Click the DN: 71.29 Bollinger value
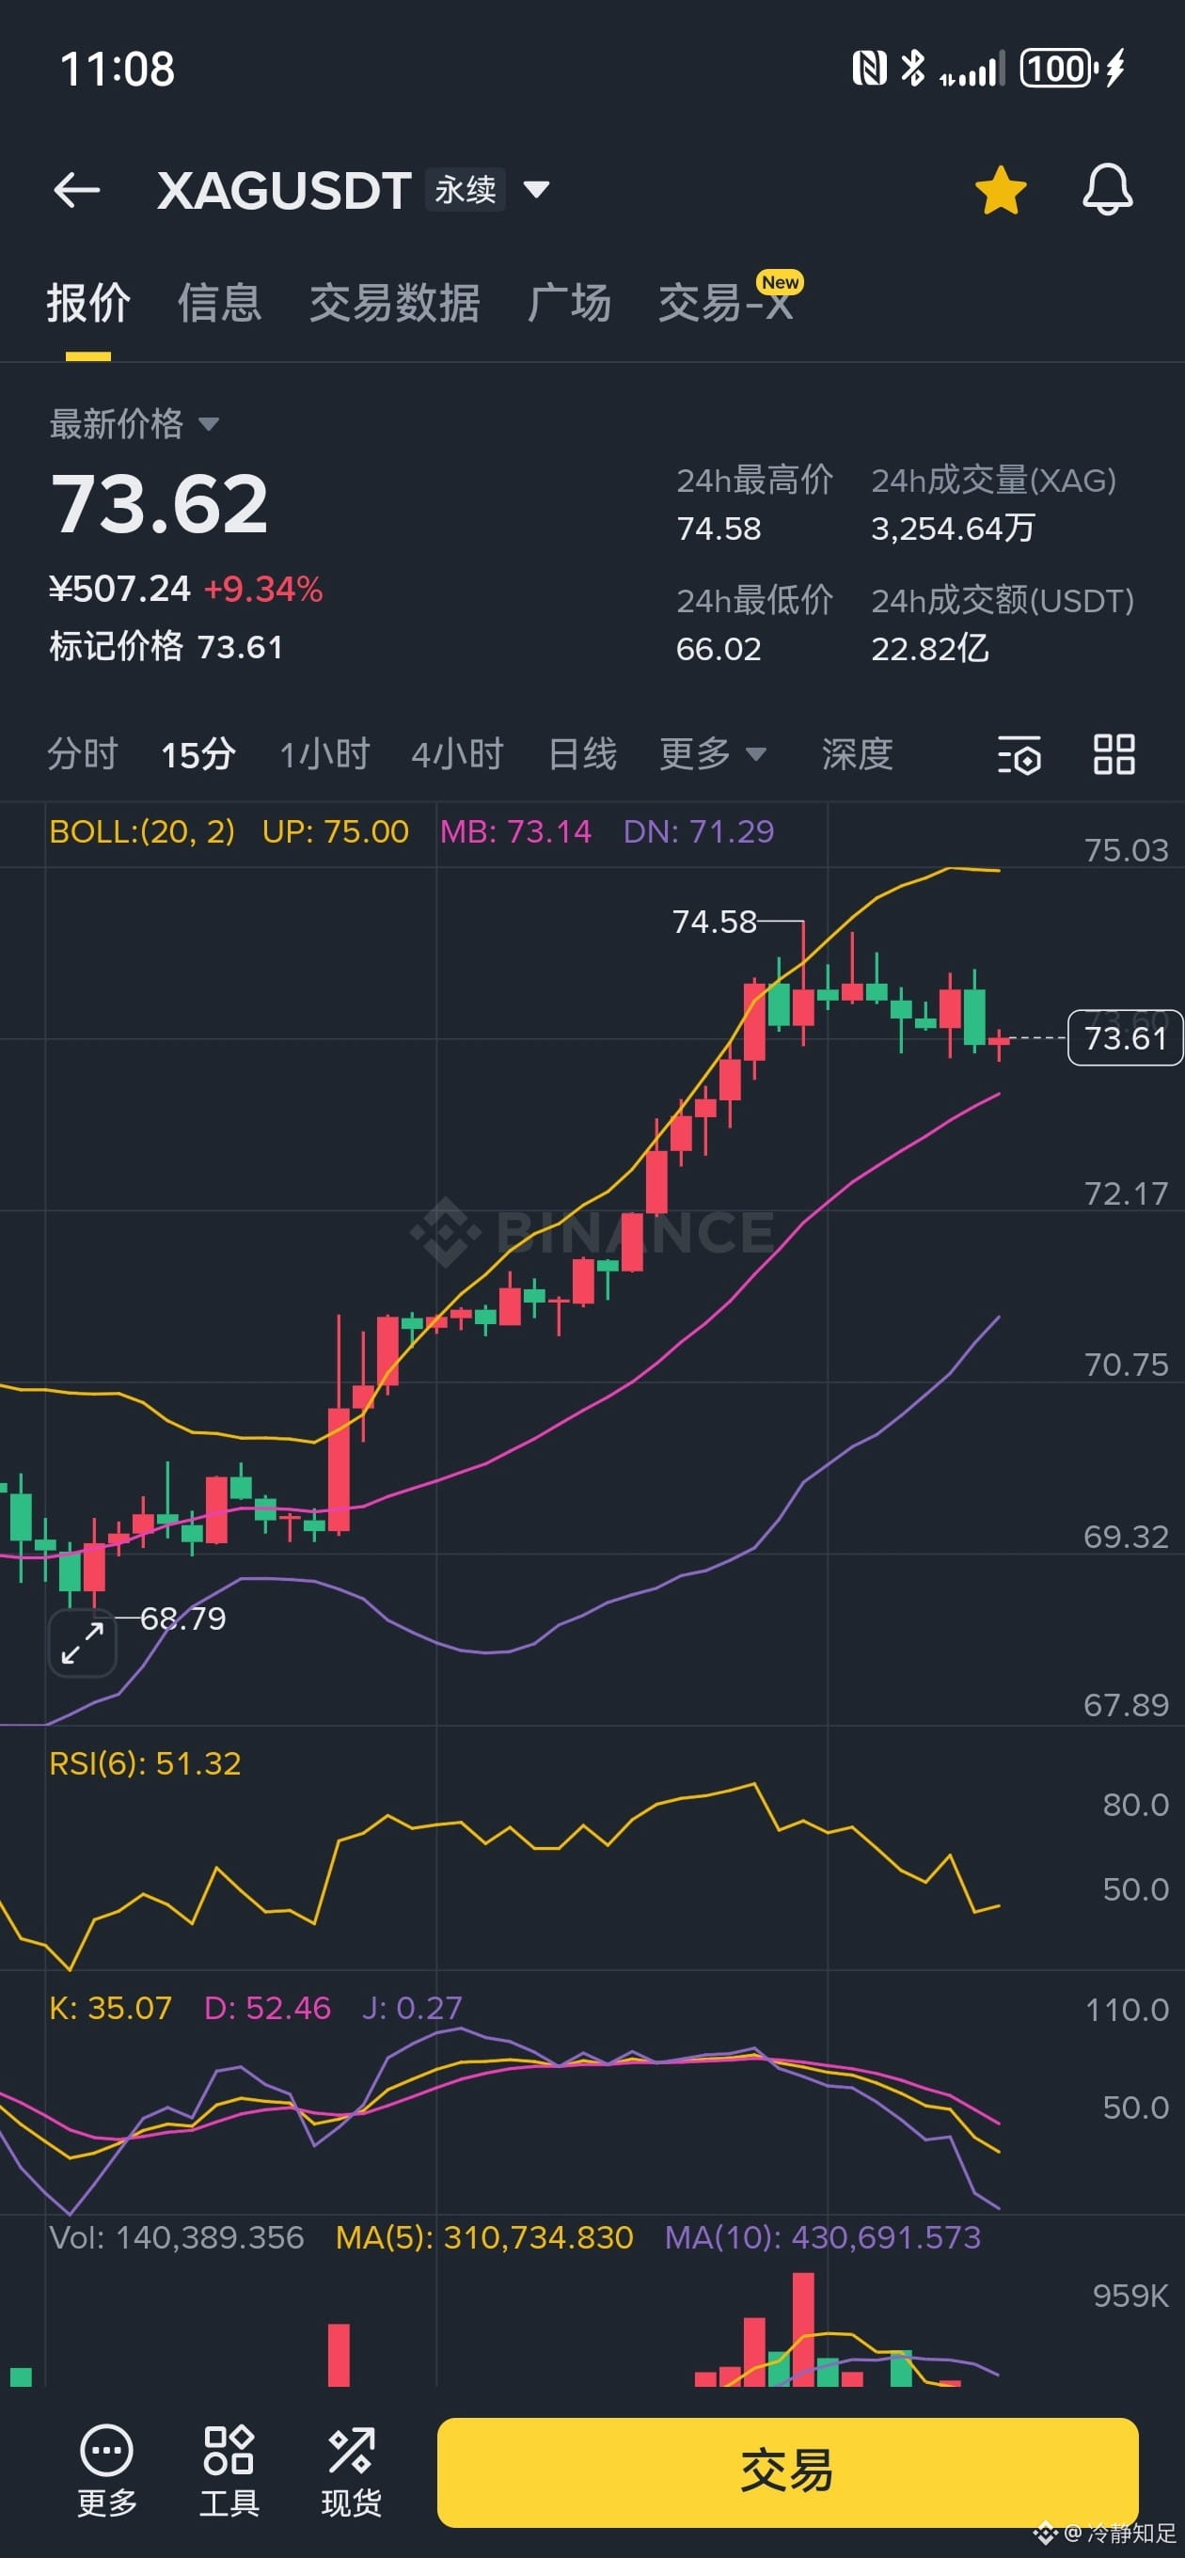The width and height of the screenshot is (1185, 2558). [x=698, y=831]
